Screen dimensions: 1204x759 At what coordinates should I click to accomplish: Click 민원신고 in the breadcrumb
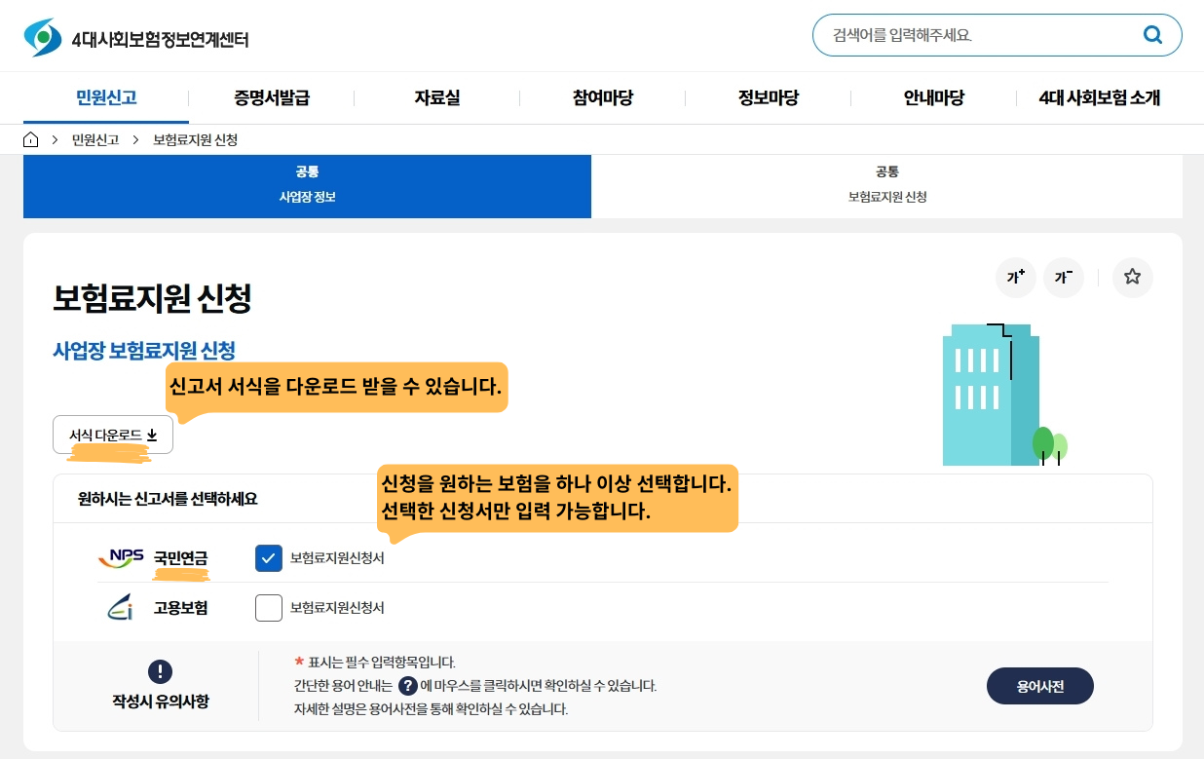95,139
